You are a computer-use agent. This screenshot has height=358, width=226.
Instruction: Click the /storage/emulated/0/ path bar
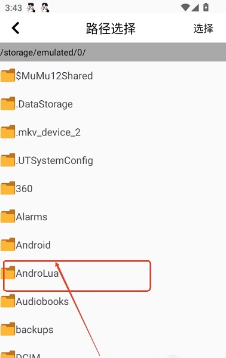click(x=113, y=52)
